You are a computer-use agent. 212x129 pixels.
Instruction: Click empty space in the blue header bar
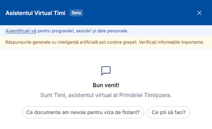coord(138,13)
